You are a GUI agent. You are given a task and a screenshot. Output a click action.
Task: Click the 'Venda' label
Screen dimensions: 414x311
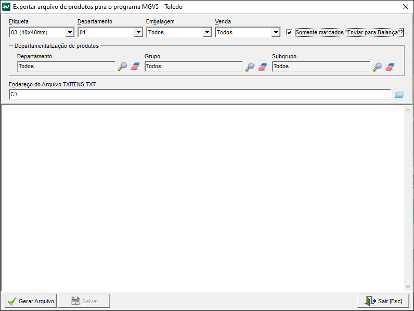[223, 22]
